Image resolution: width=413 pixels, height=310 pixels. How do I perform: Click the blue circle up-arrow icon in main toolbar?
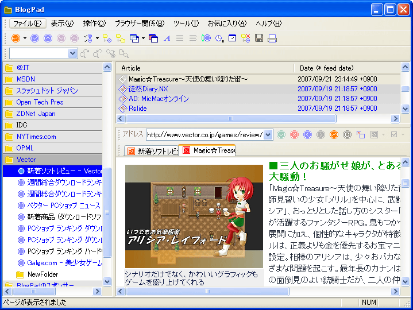tap(48, 38)
